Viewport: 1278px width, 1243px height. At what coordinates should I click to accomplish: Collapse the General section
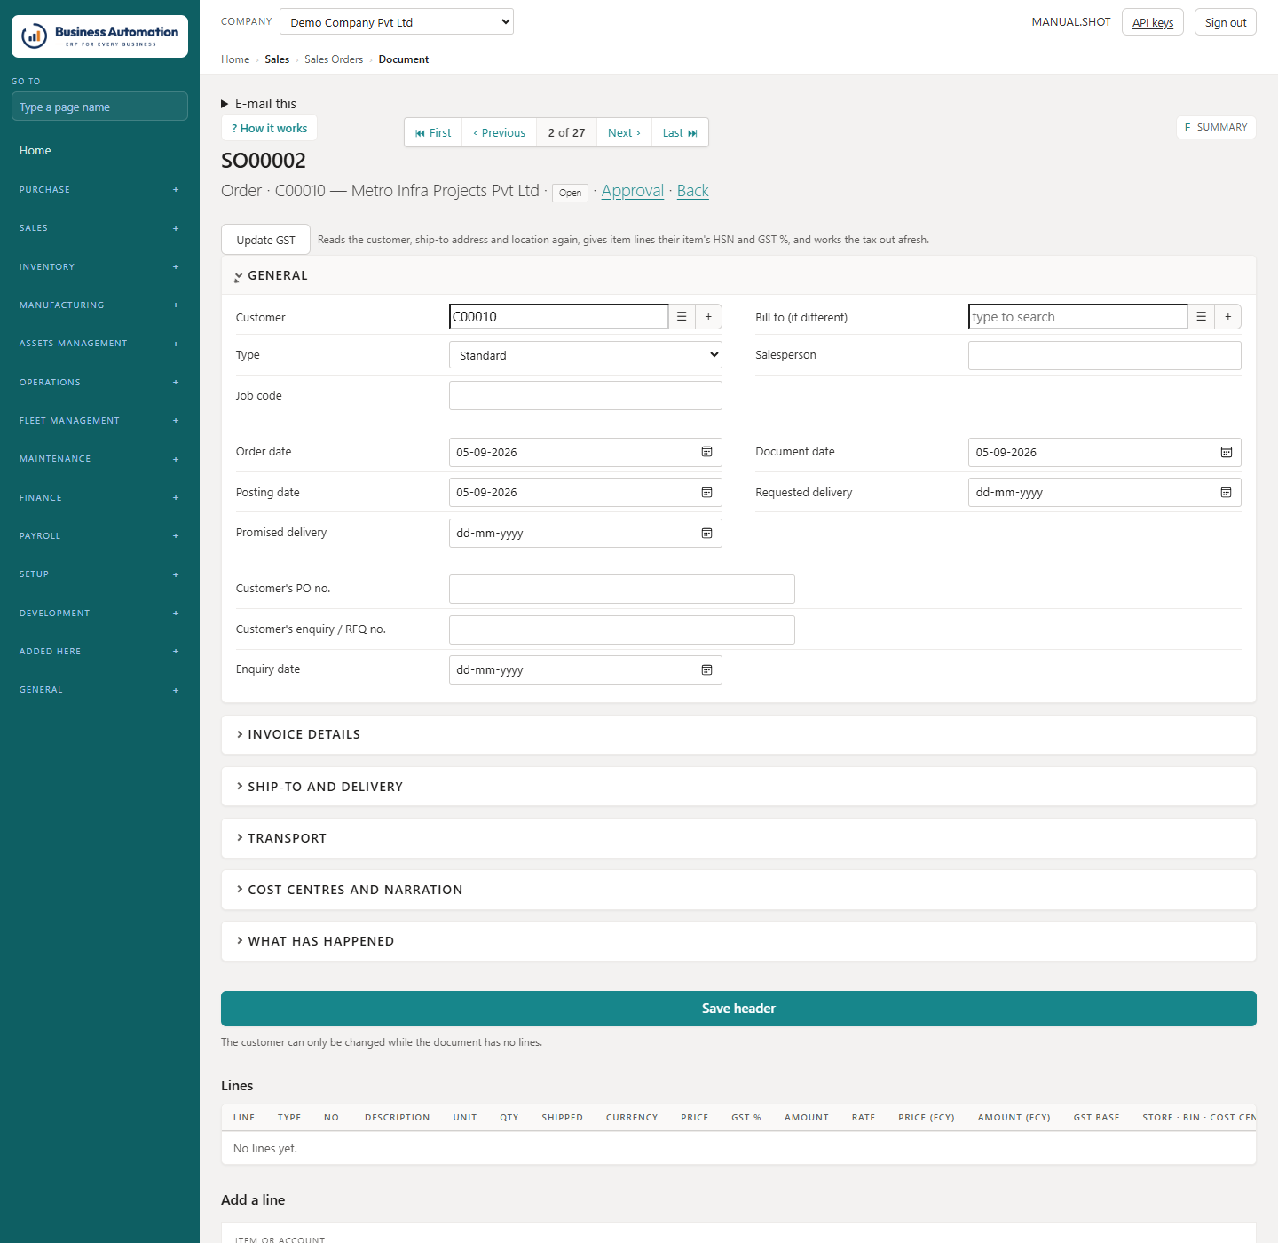coord(738,275)
